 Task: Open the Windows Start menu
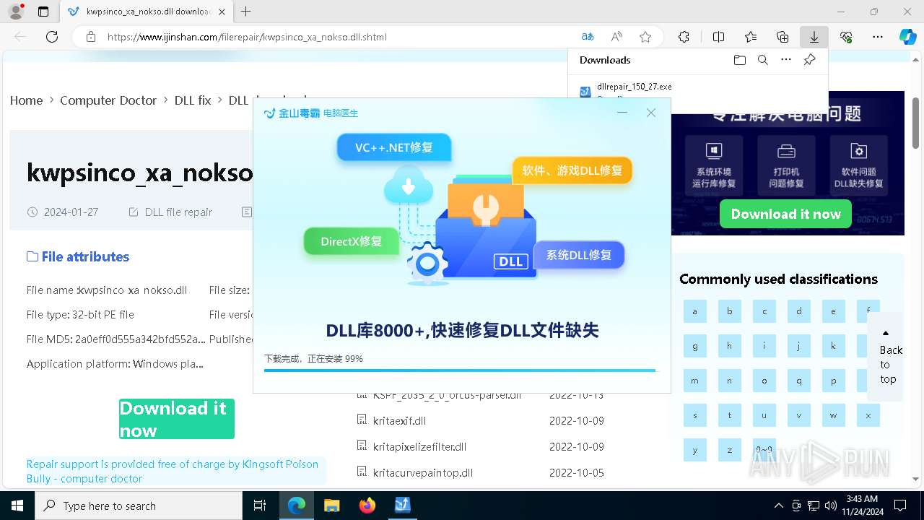point(17,506)
